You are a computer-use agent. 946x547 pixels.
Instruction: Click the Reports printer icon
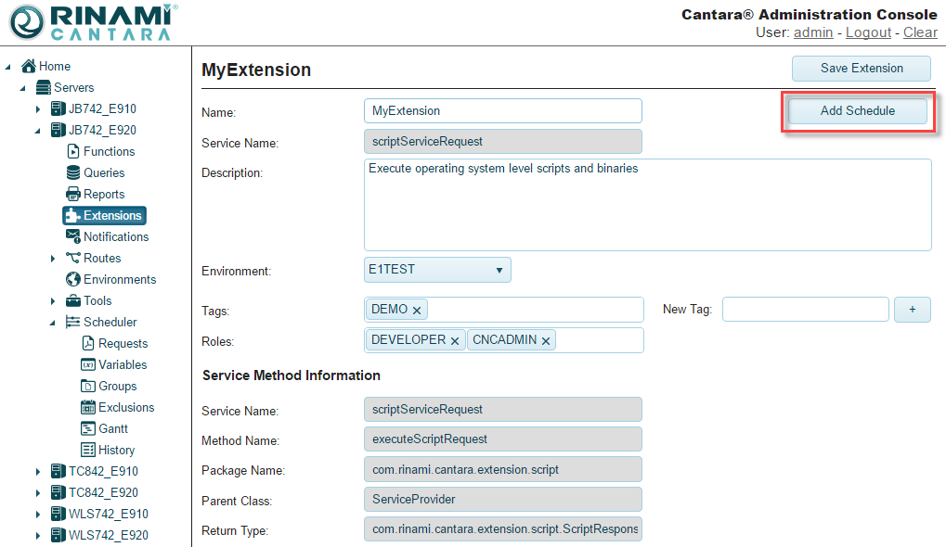[x=73, y=194]
